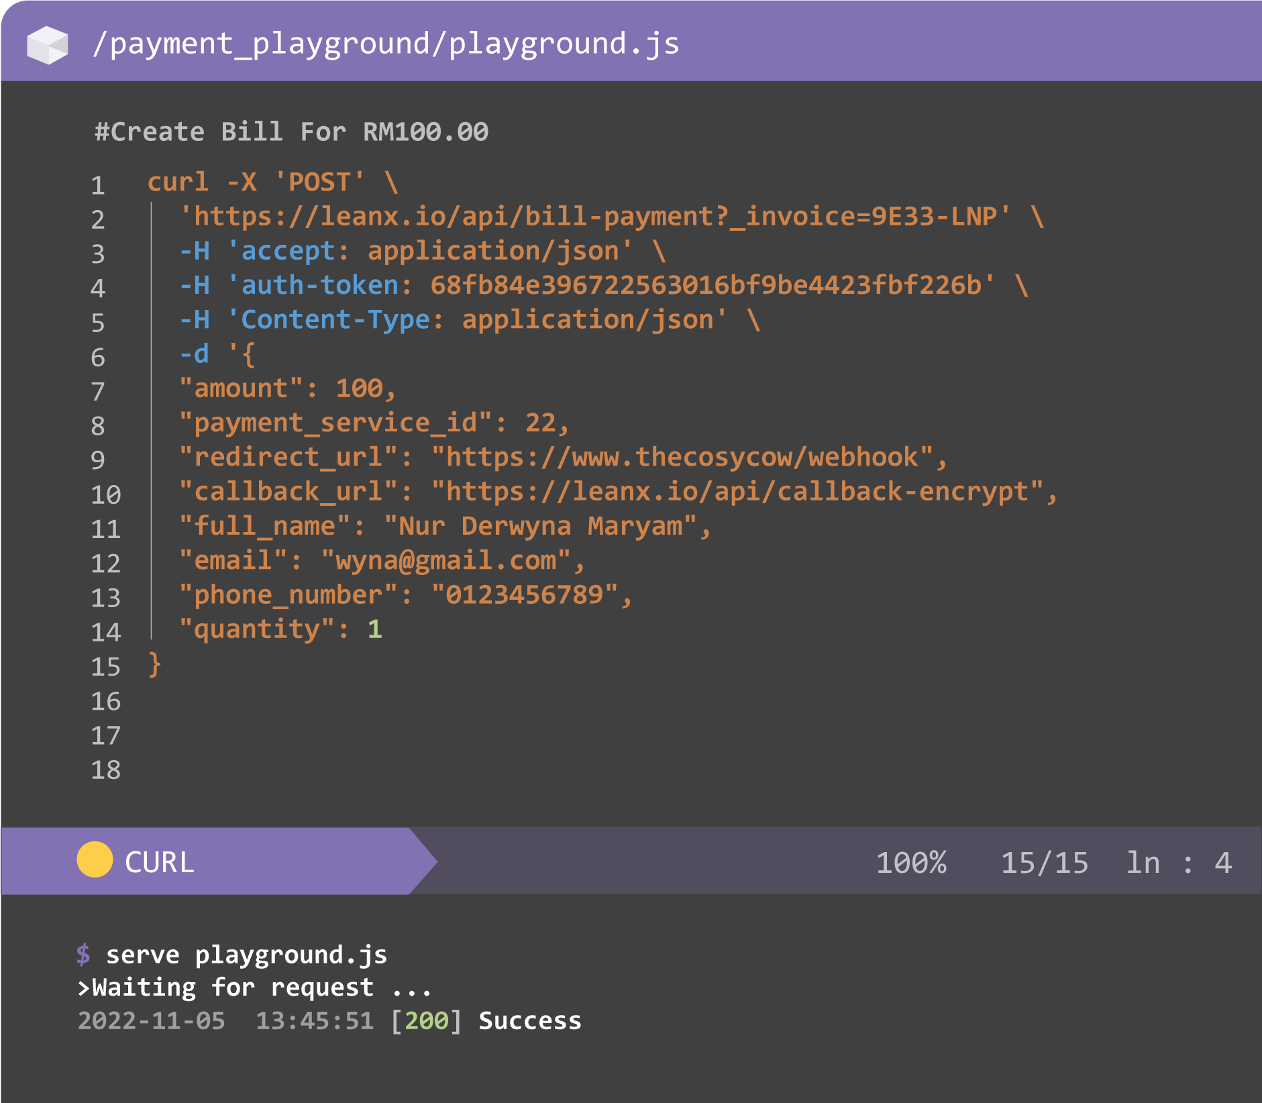Click the email "wyna@gmail.com" value
The image size is (1262, 1103).
pyautogui.click(x=446, y=561)
